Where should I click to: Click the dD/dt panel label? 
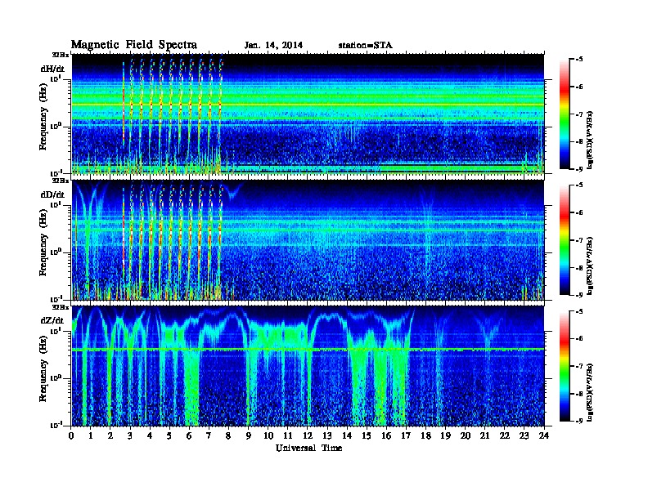[x=52, y=194]
